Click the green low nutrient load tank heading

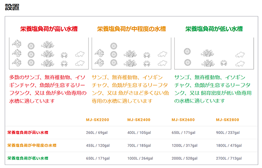214,29
